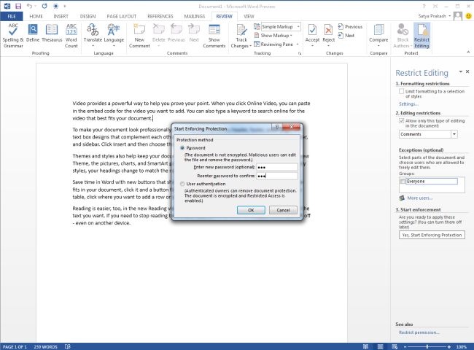Show the Word Count

tap(71, 36)
